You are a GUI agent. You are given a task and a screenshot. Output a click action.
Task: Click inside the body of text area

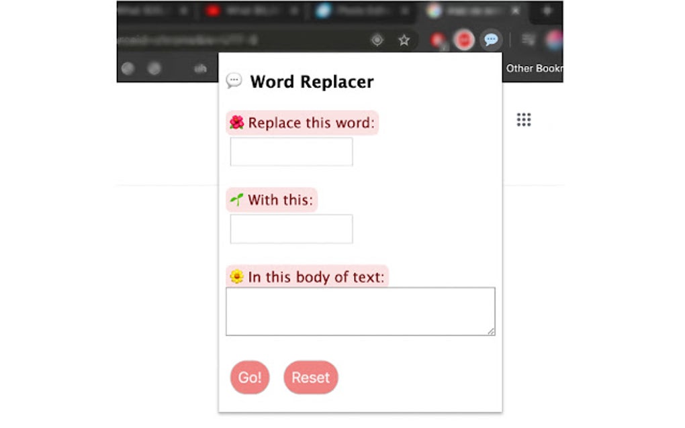tap(361, 311)
